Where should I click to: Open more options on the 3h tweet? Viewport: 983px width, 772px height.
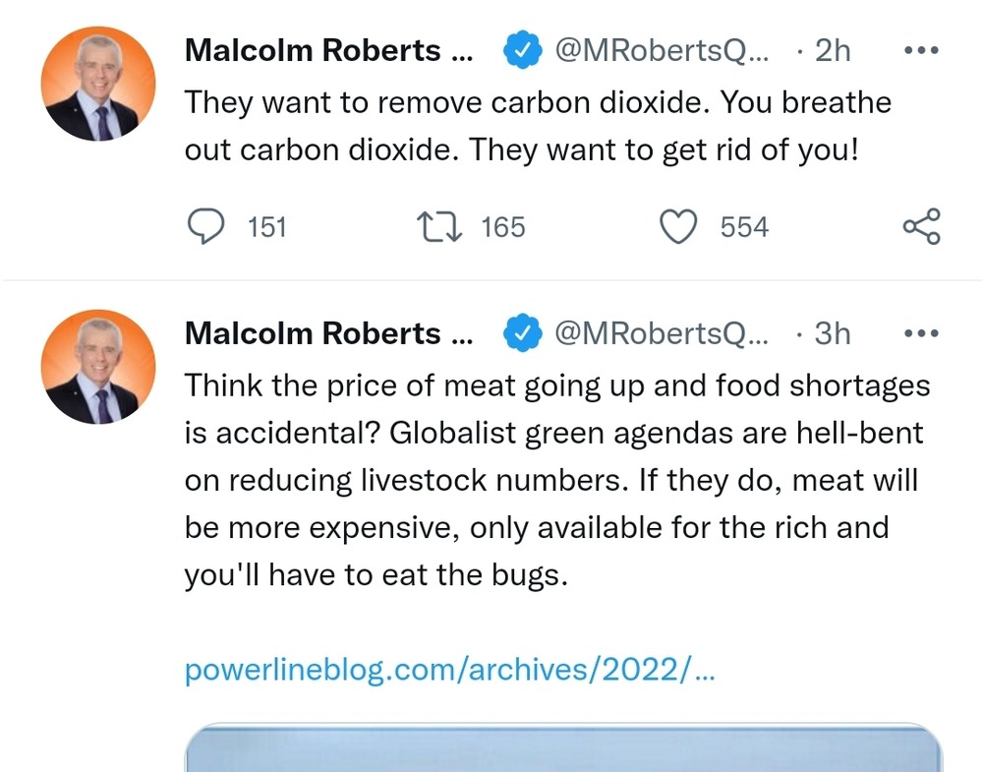tap(921, 333)
